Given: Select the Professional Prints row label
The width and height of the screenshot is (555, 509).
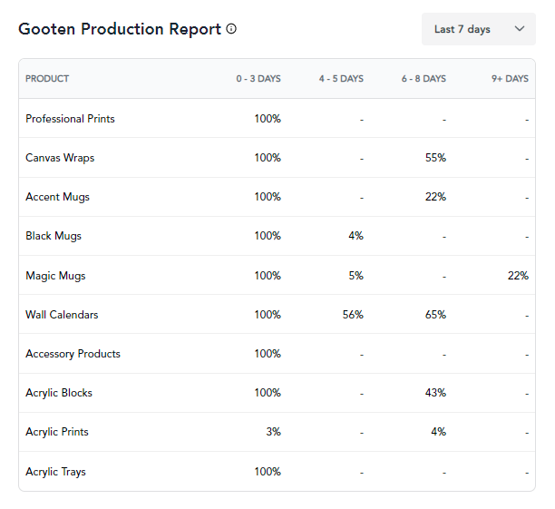Looking at the screenshot, I should [70, 119].
